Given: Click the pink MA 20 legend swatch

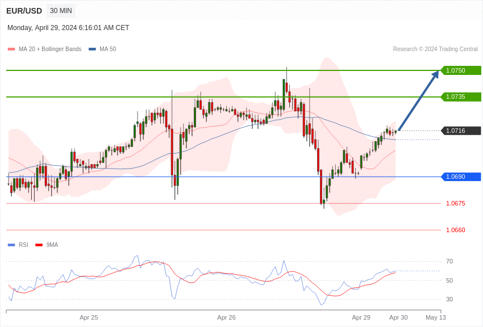Looking at the screenshot, I should pos(11,49).
